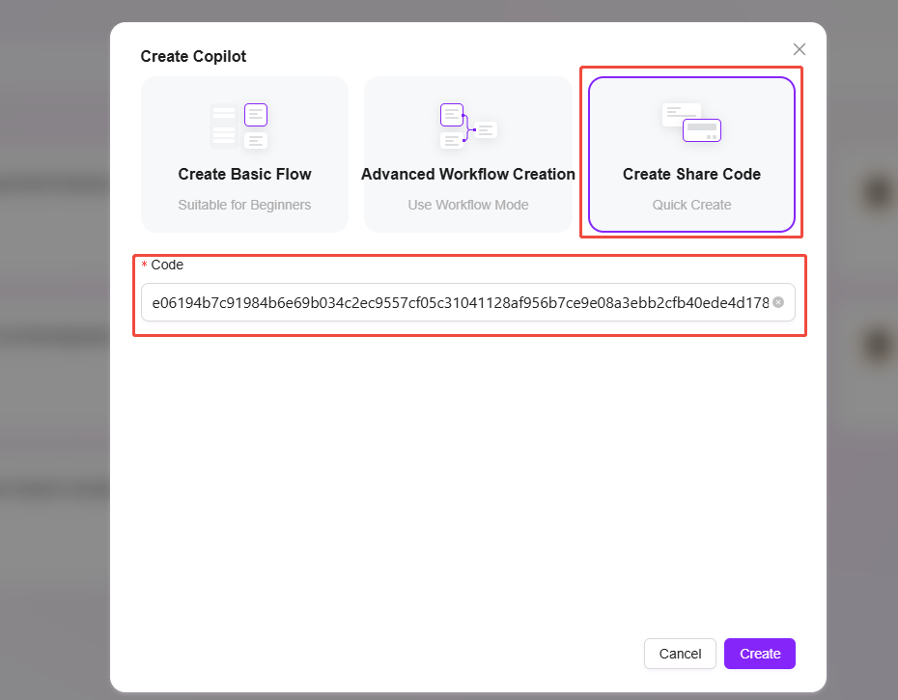Image resolution: width=898 pixels, height=700 pixels.
Task: Click the red required asterisk marker
Action: point(144,265)
